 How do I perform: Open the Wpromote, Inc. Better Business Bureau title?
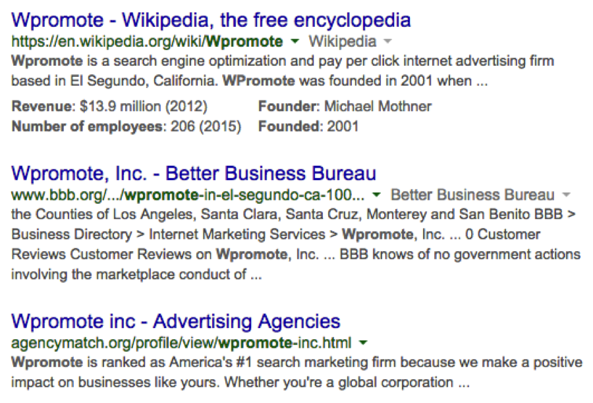coord(194,173)
